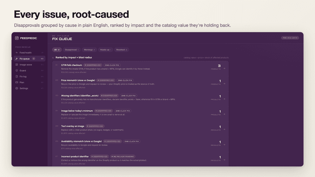
Task: Click the FIX QUEUE page heading
Action: tap(62, 39)
